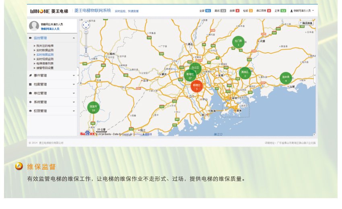Open 电梯信息列表 menu item
The height and width of the screenshot is (209, 342).
[45, 64]
